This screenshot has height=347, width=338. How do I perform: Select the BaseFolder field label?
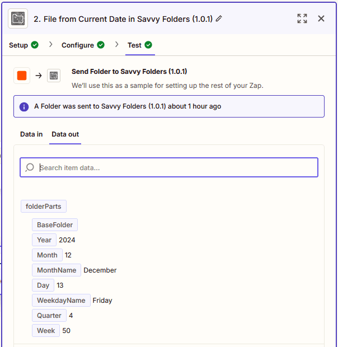pos(55,225)
